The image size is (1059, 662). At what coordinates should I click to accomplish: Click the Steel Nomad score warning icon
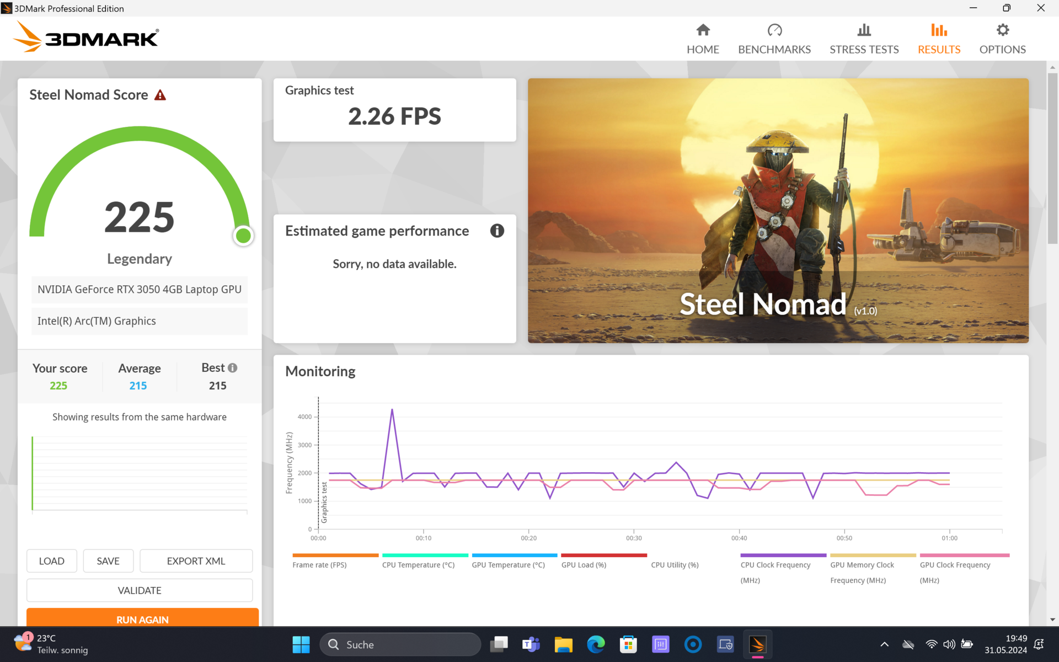(160, 95)
